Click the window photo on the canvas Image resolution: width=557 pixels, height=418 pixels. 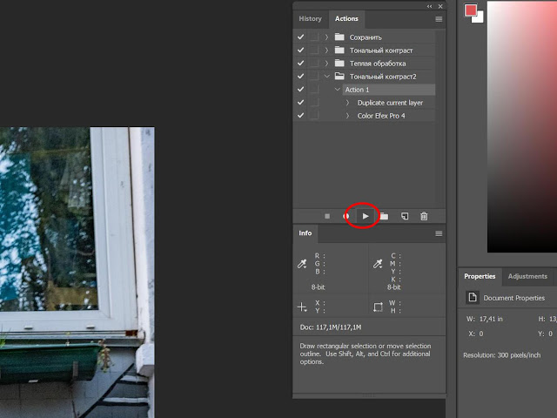click(x=77, y=273)
